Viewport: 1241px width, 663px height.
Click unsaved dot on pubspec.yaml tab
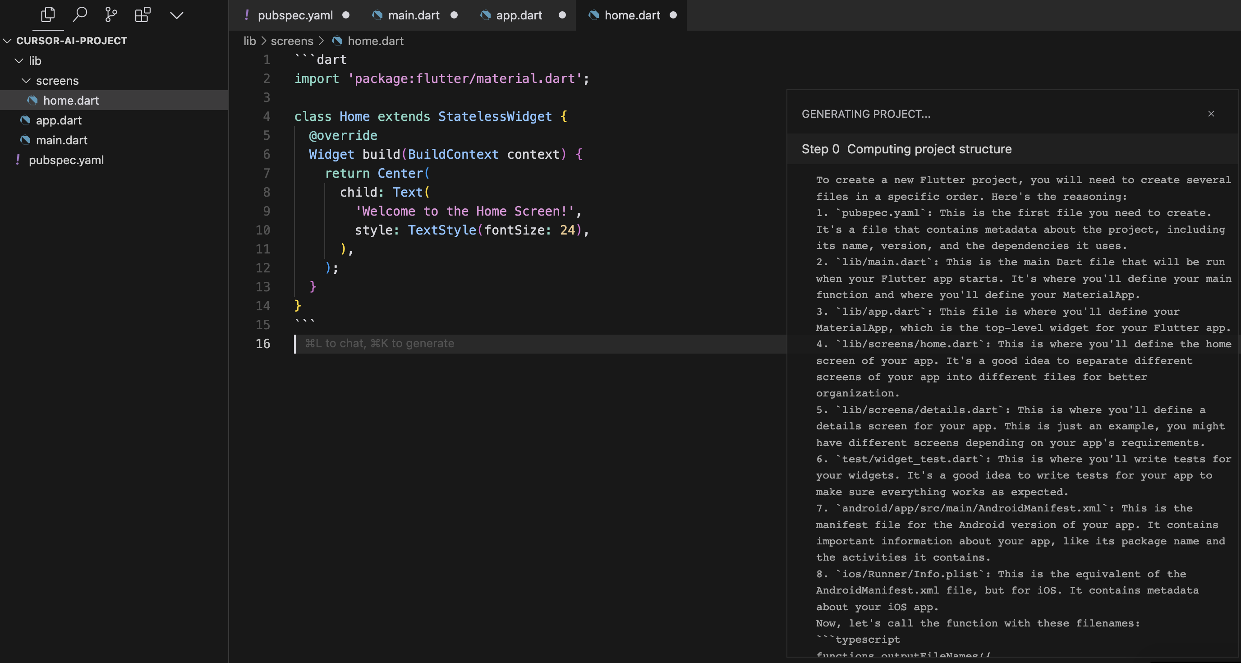pyautogui.click(x=345, y=15)
